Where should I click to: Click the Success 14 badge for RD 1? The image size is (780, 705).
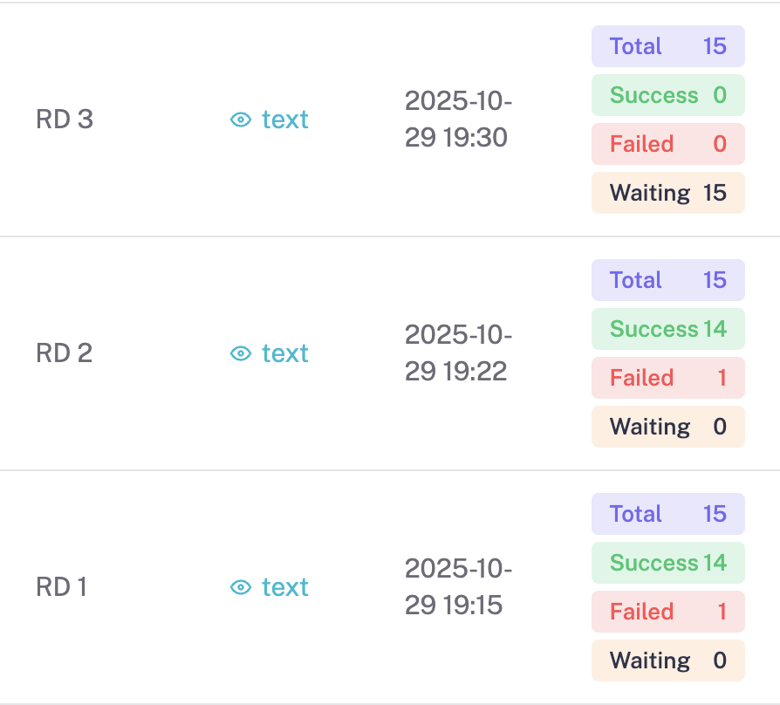click(667, 563)
